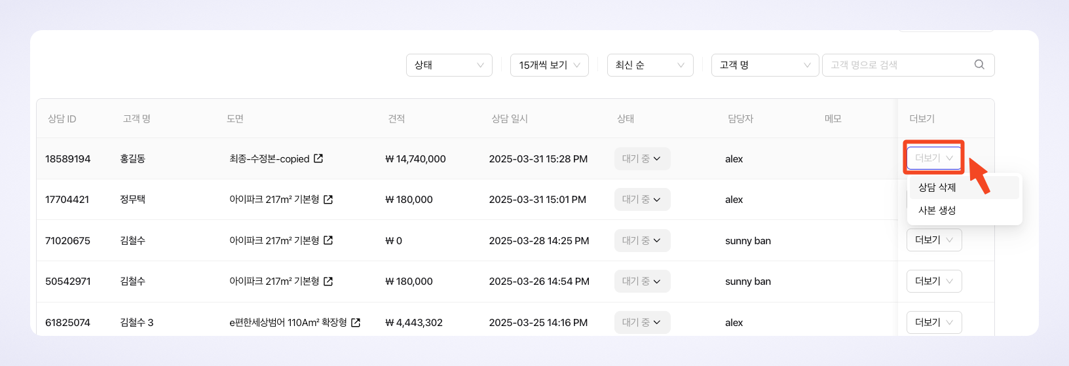Screen dimensions: 1069x366
Task: Open drawing link icon for consultation 71020675
Action: click(x=328, y=240)
